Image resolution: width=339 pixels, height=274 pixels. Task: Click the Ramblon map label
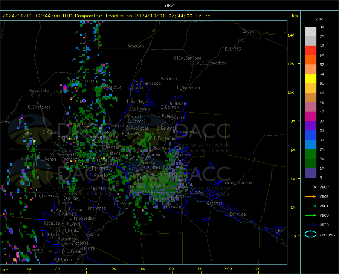pyautogui.click(x=136, y=46)
